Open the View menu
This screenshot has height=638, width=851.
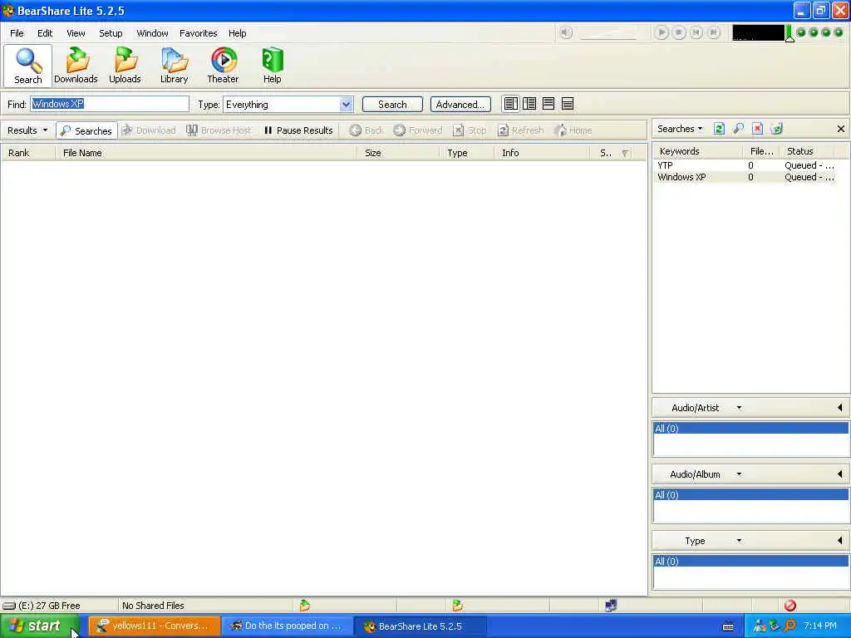76,33
